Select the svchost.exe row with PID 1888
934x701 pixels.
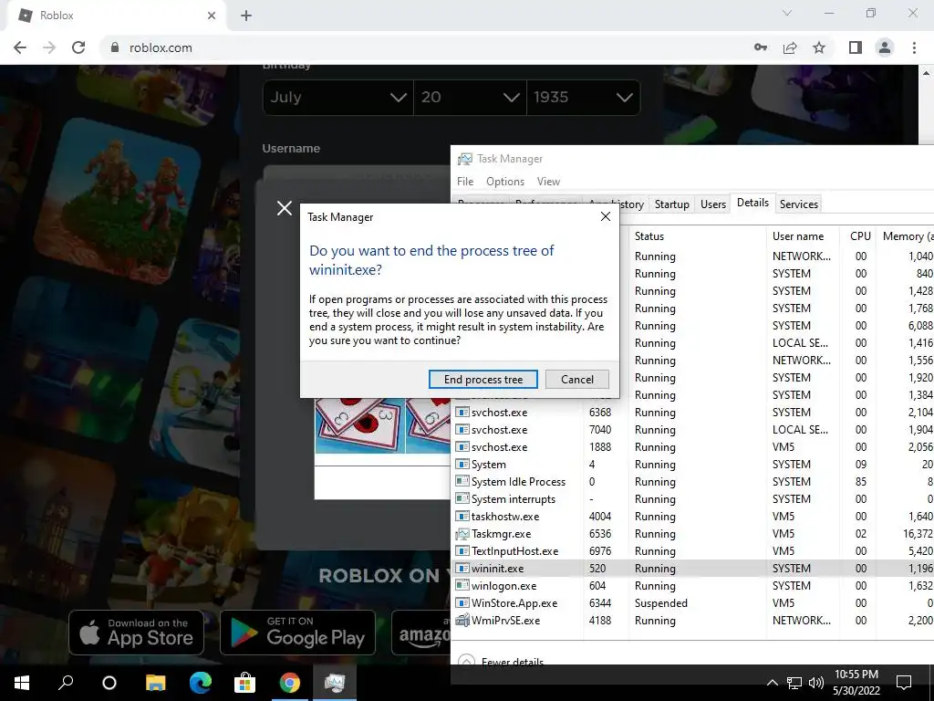[x=694, y=447]
